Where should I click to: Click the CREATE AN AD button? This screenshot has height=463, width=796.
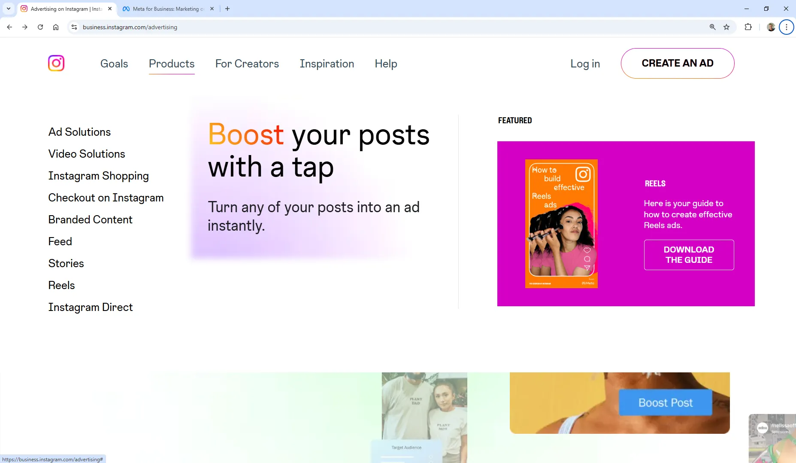click(x=678, y=63)
